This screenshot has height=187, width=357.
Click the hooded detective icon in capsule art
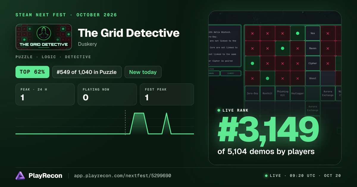tap(44, 33)
